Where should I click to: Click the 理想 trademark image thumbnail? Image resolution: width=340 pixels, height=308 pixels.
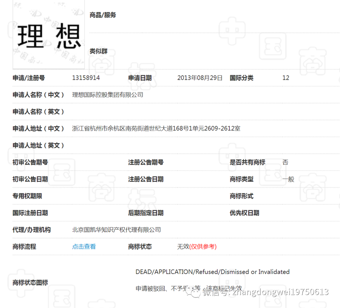coord(48,35)
